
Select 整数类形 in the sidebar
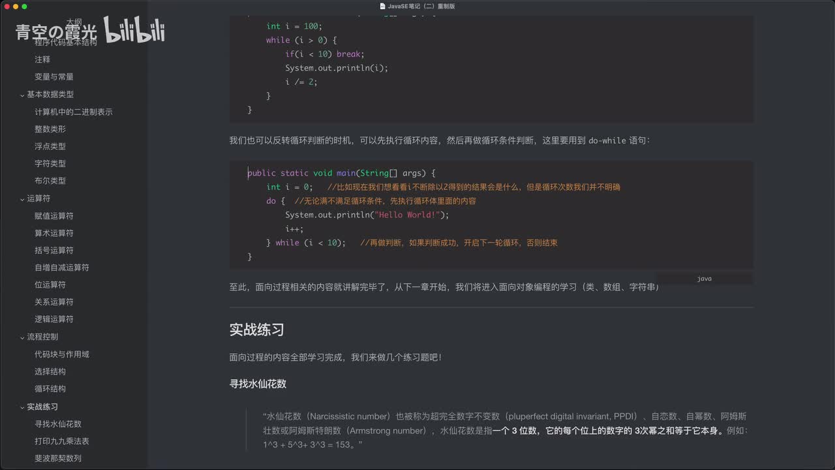click(x=50, y=129)
